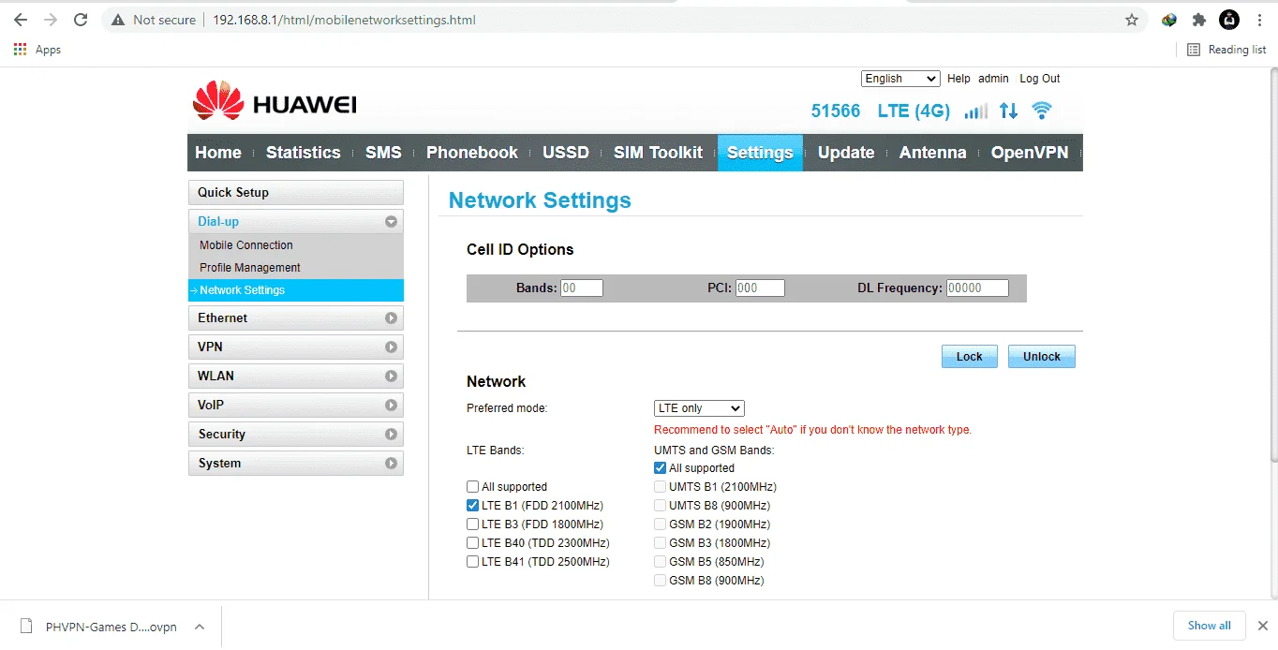
Task: Collapse the Dial-up sidebar section
Action: (x=296, y=222)
